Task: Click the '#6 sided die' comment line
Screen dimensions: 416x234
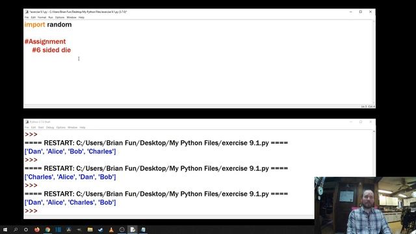Action: 51,50
